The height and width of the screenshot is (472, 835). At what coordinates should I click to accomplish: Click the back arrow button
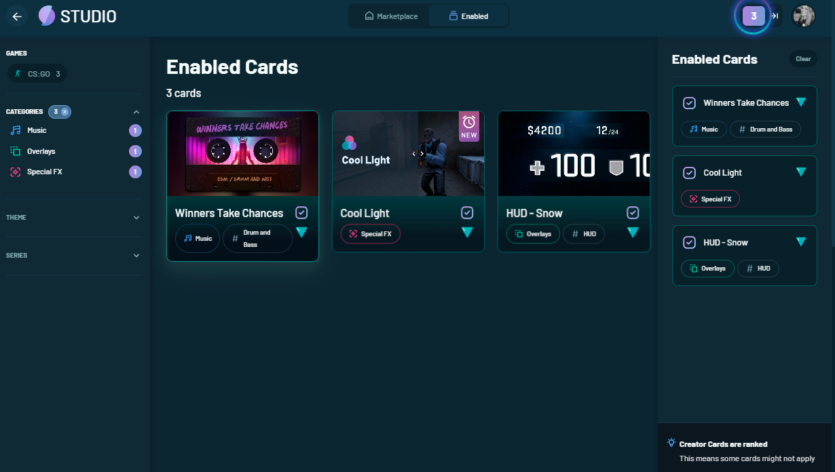point(17,16)
